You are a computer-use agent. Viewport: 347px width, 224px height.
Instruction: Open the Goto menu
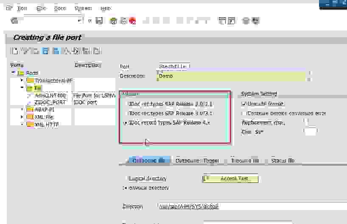tap(60, 8)
